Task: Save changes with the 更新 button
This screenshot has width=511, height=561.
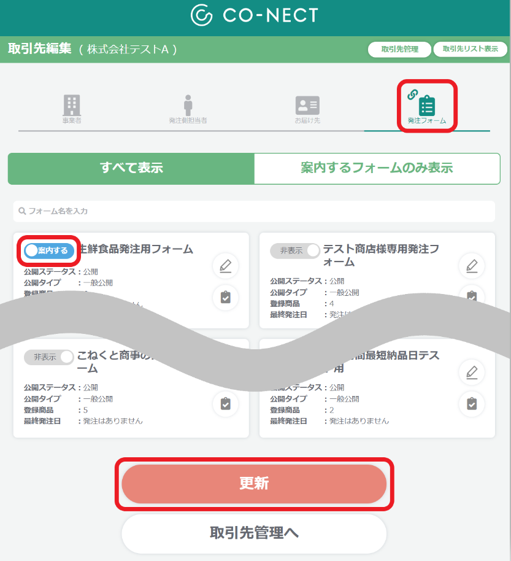Action: [254, 484]
